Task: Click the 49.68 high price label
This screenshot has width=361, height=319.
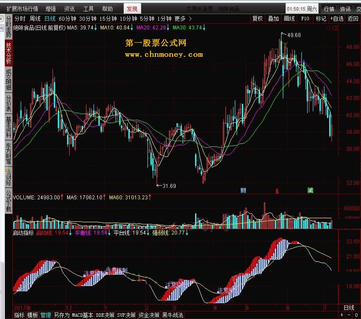Action: tap(294, 35)
